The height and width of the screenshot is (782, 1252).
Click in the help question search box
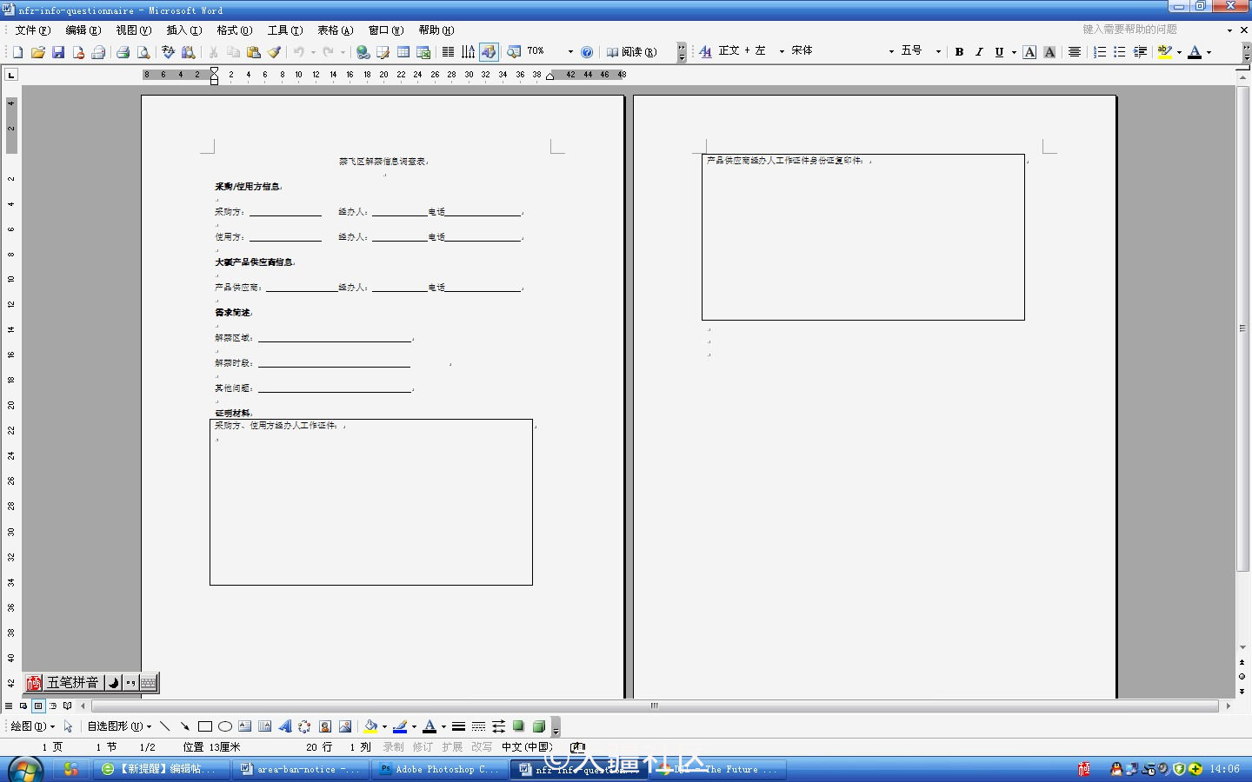click(x=1150, y=30)
